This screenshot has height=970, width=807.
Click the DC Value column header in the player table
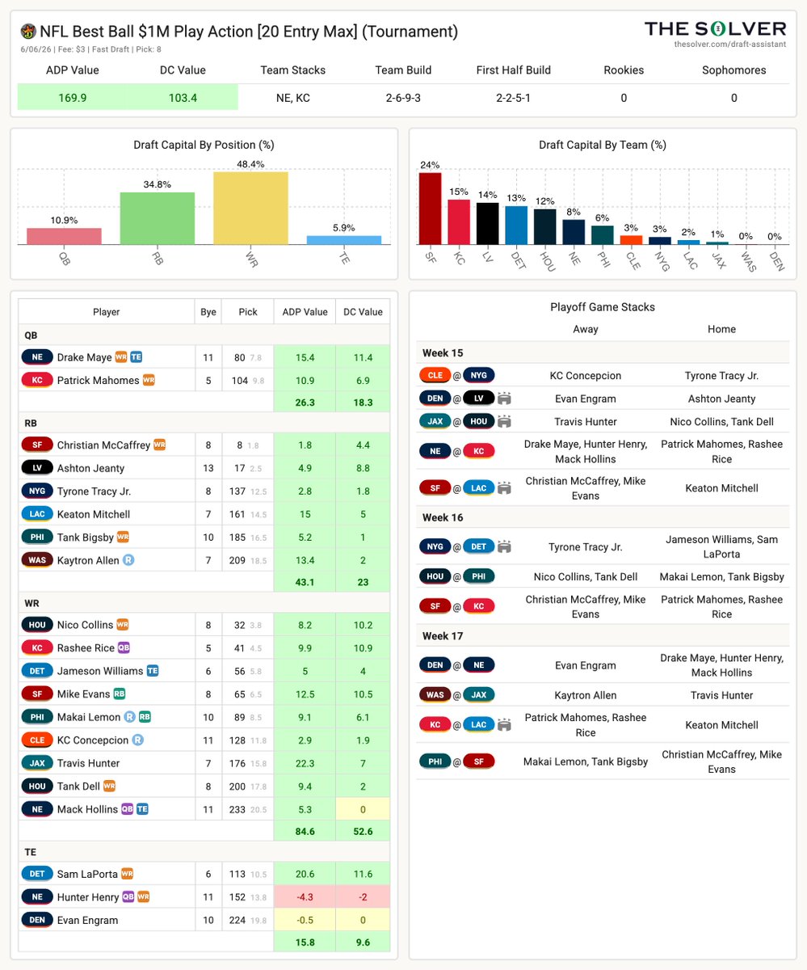coord(363,311)
